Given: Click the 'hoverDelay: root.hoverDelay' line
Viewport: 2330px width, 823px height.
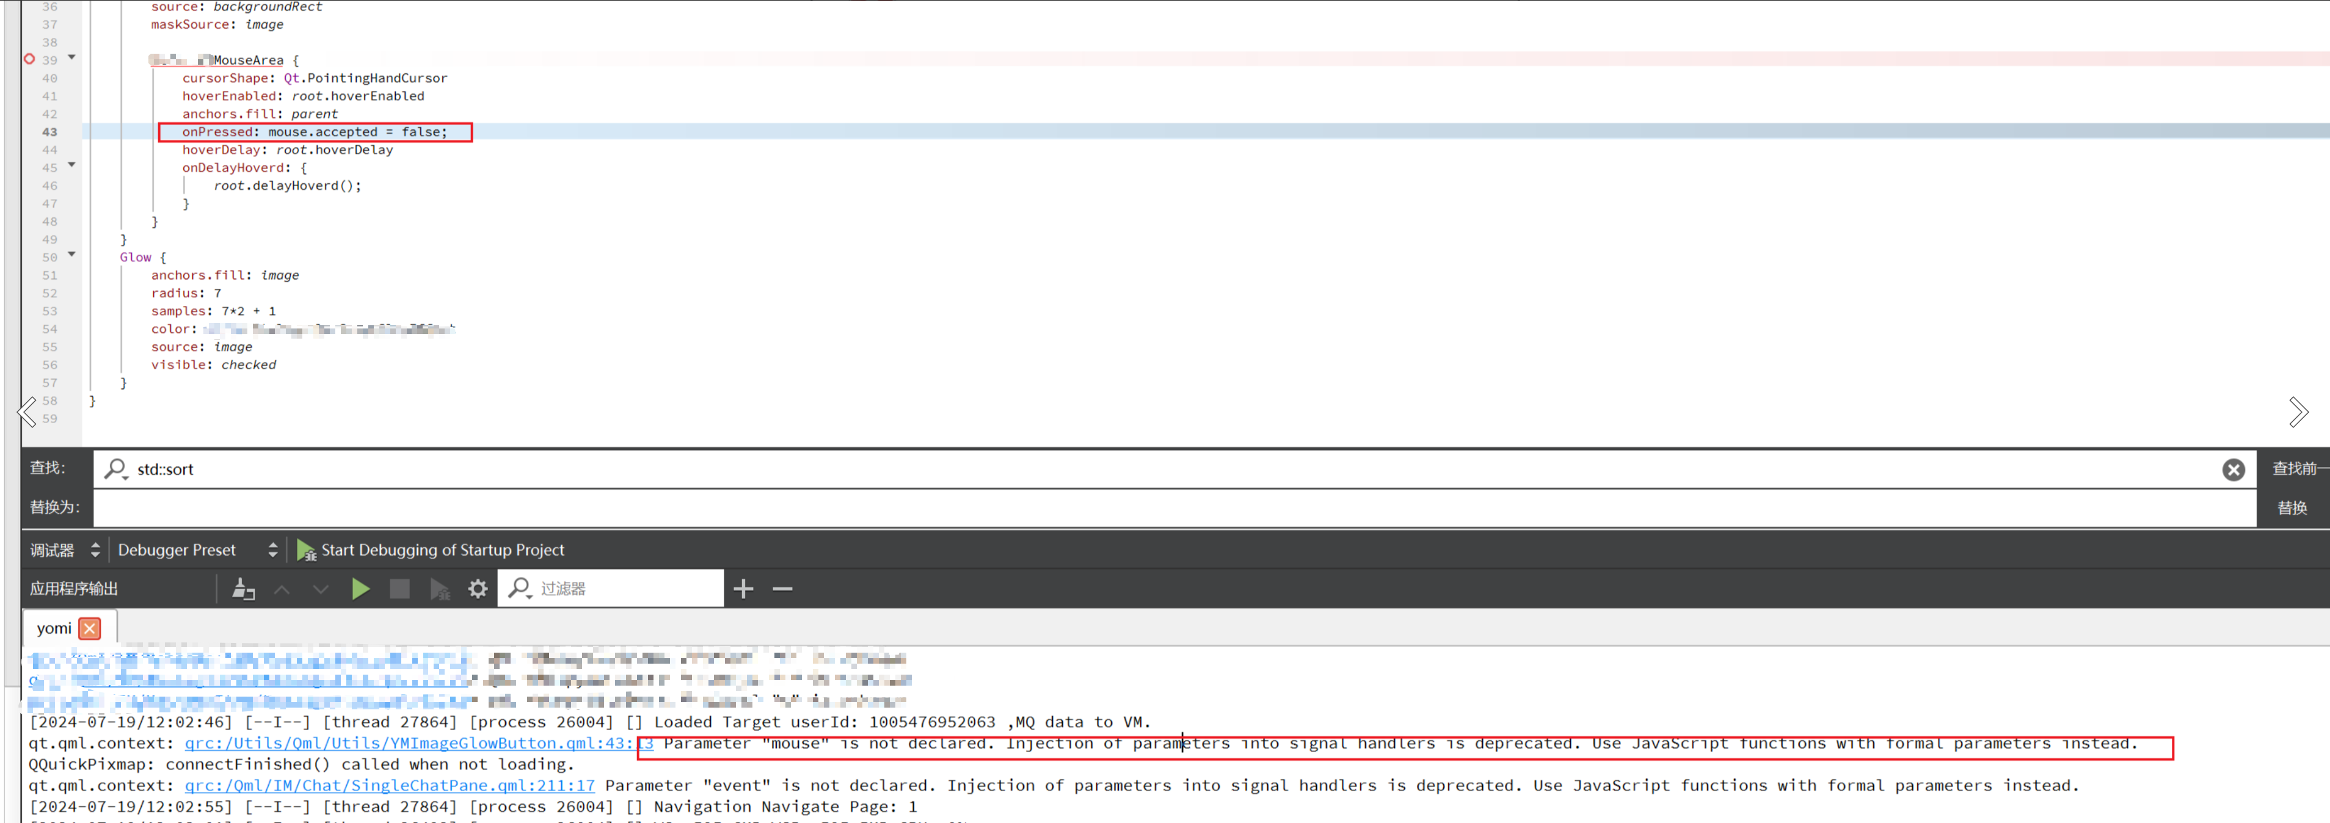Looking at the screenshot, I should pyautogui.click(x=288, y=150).
